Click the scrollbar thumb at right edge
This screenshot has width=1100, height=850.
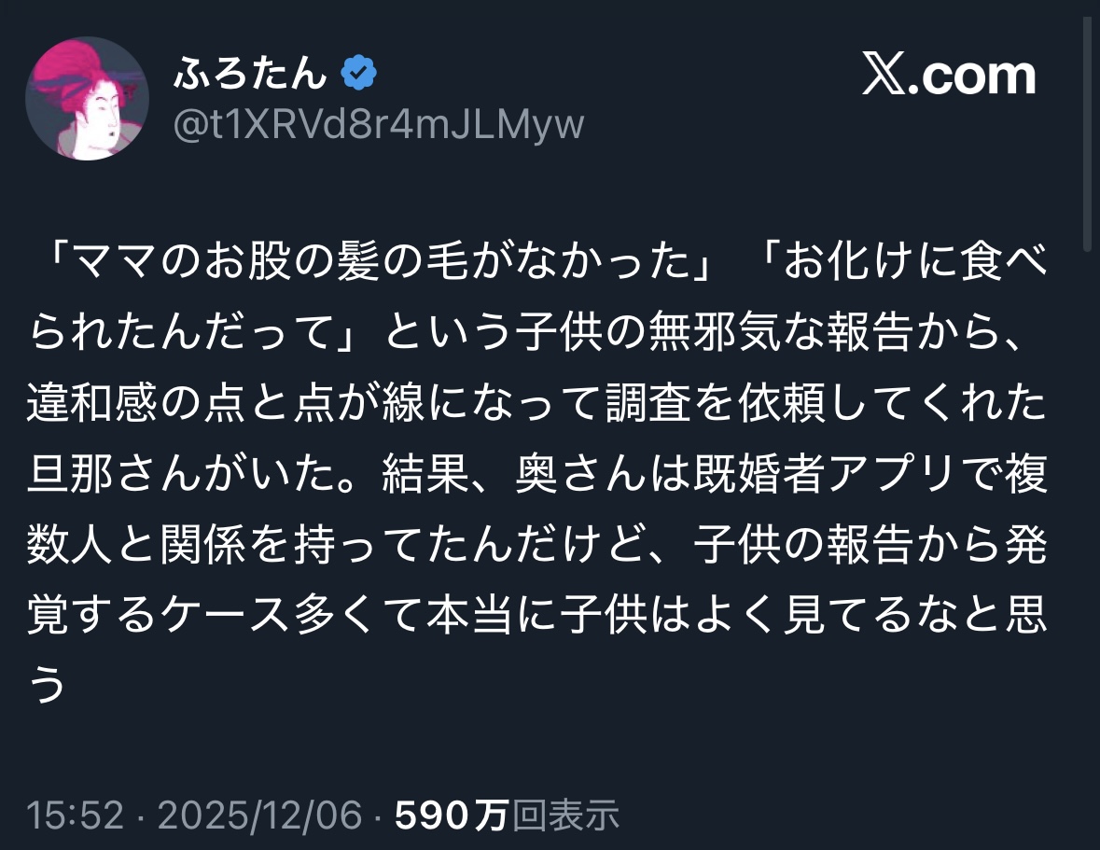pos(1087,133)
